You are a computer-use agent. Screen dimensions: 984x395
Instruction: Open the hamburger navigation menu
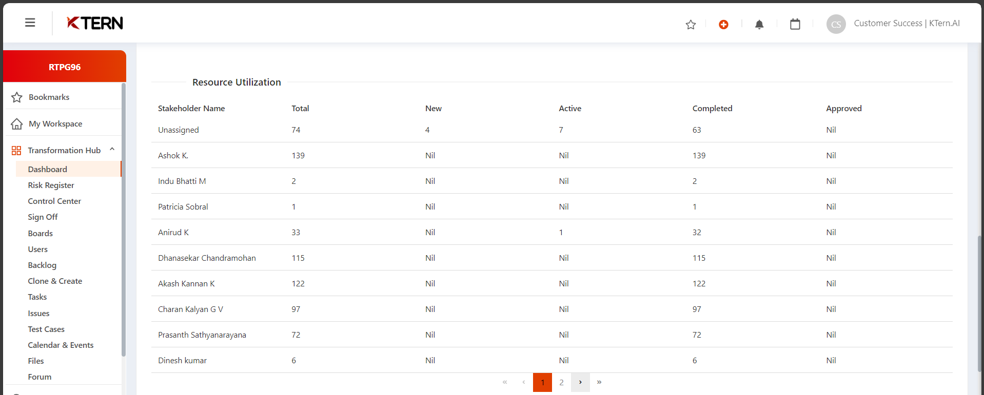tap(30, 23)
